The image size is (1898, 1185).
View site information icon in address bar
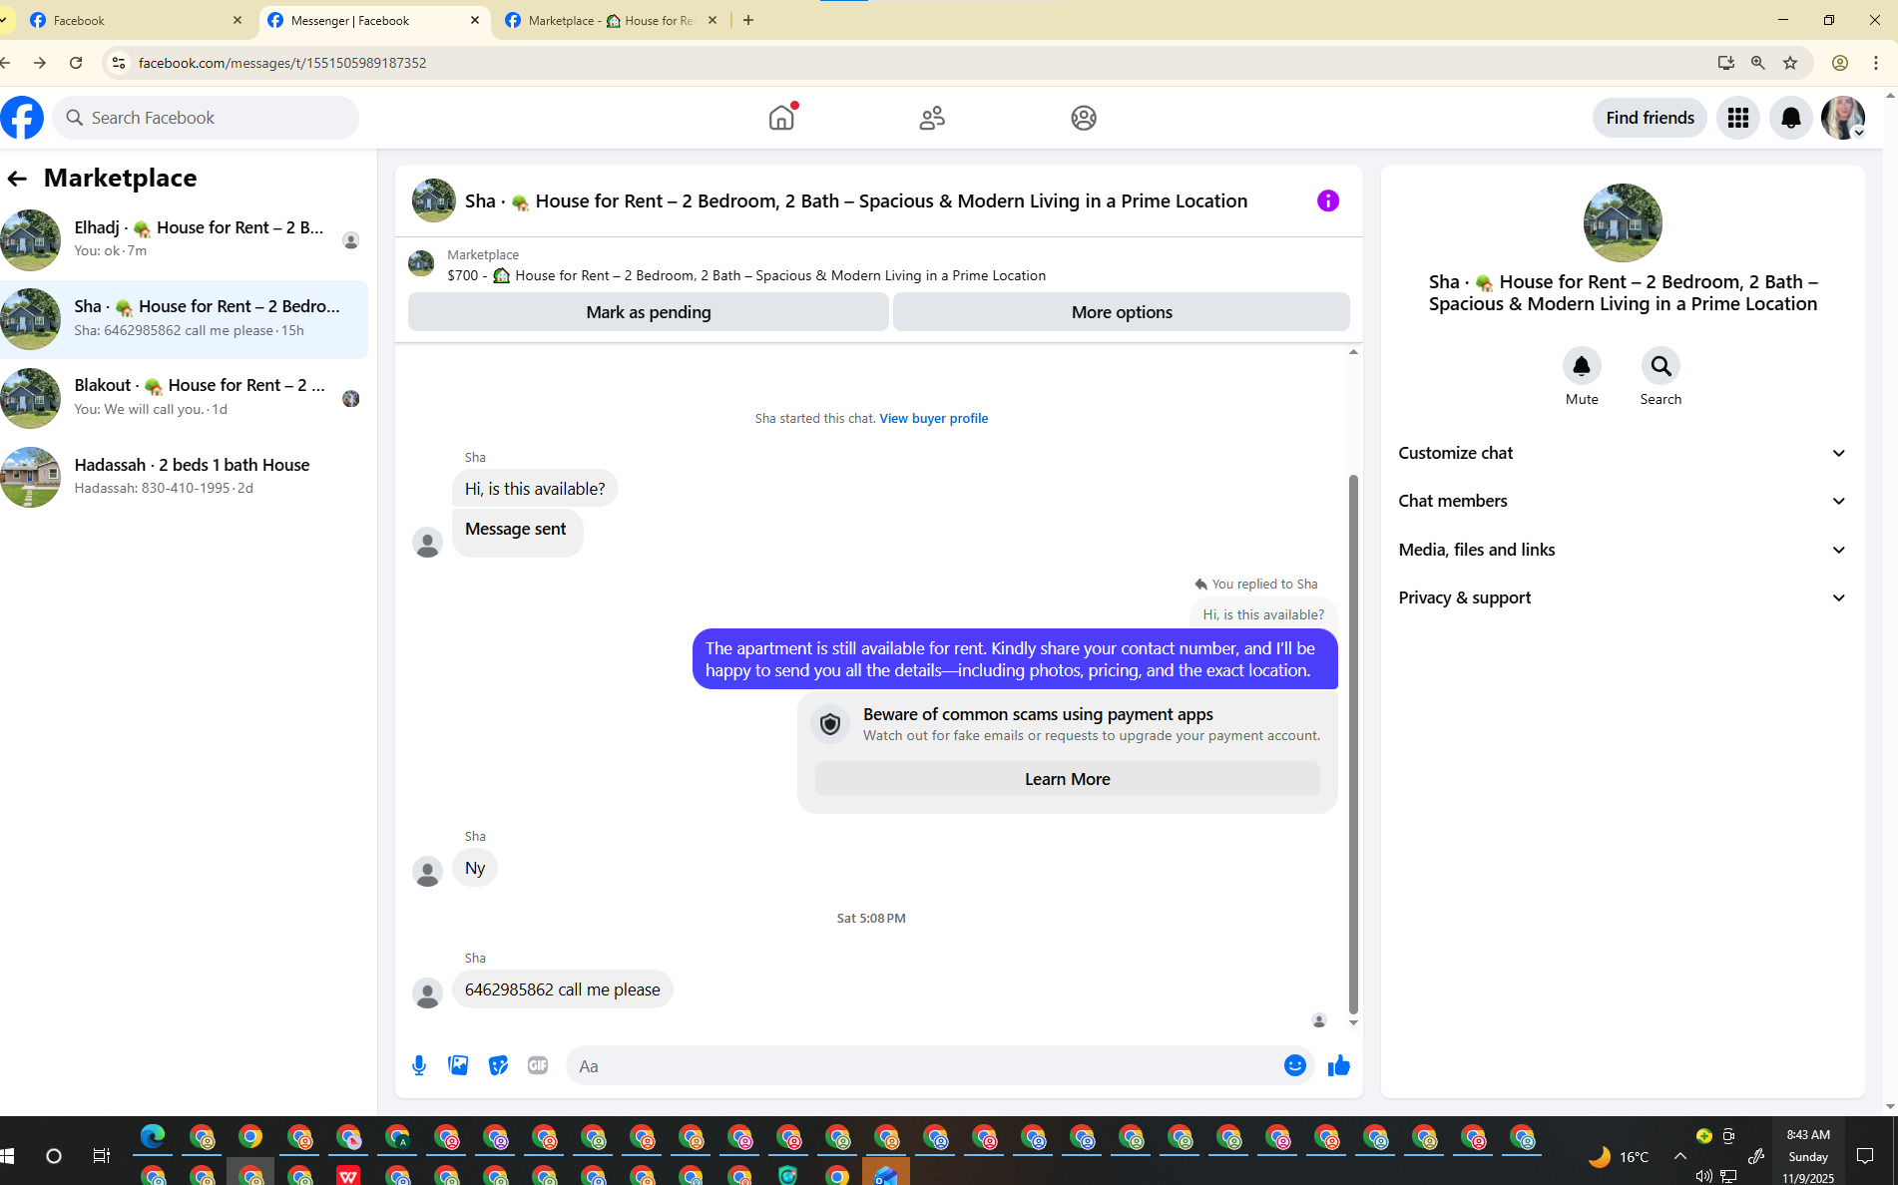(x=118, y=63)
